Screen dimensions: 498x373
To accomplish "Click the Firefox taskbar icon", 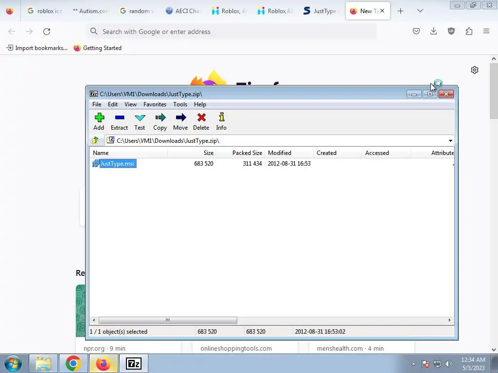I will [x=103, y=363].
